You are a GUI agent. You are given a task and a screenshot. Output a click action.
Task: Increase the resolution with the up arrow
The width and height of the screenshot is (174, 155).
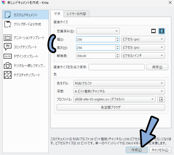(x=118, y=55)
